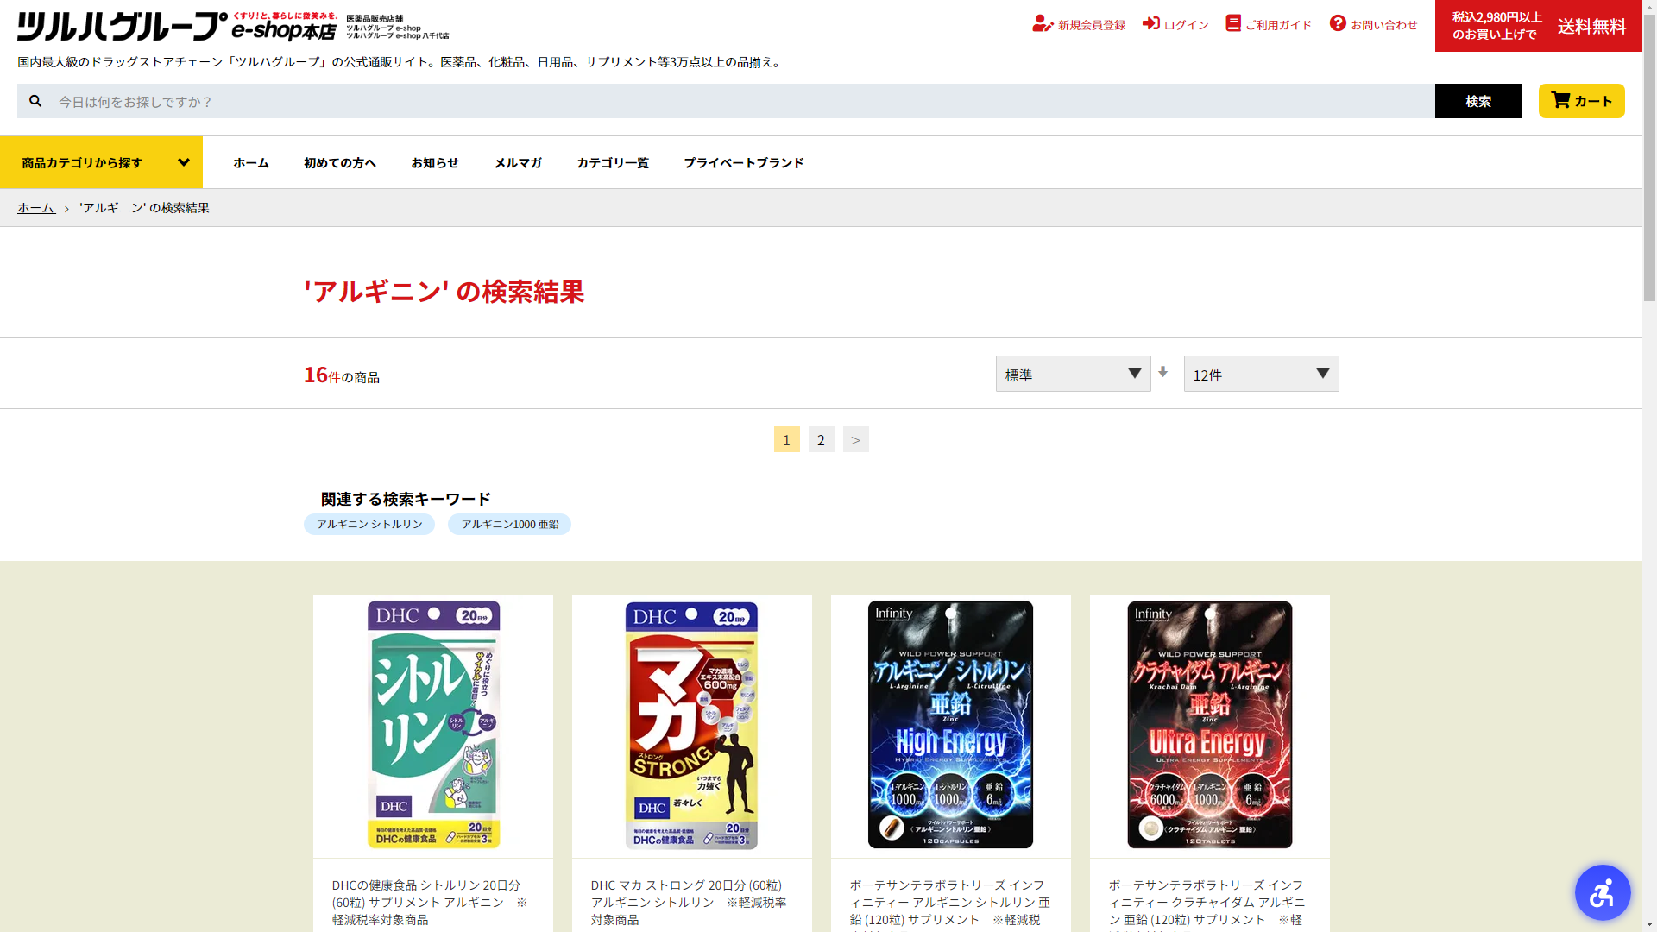
Task: Click the login arrow icon
Action: pyautogui.click(x=1150, y=23)
